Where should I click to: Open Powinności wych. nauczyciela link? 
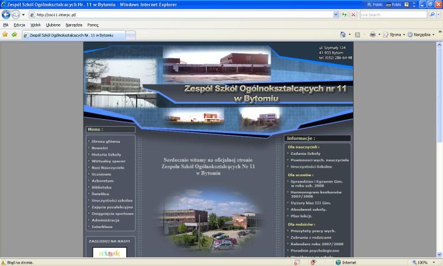[x=320, y=160]
